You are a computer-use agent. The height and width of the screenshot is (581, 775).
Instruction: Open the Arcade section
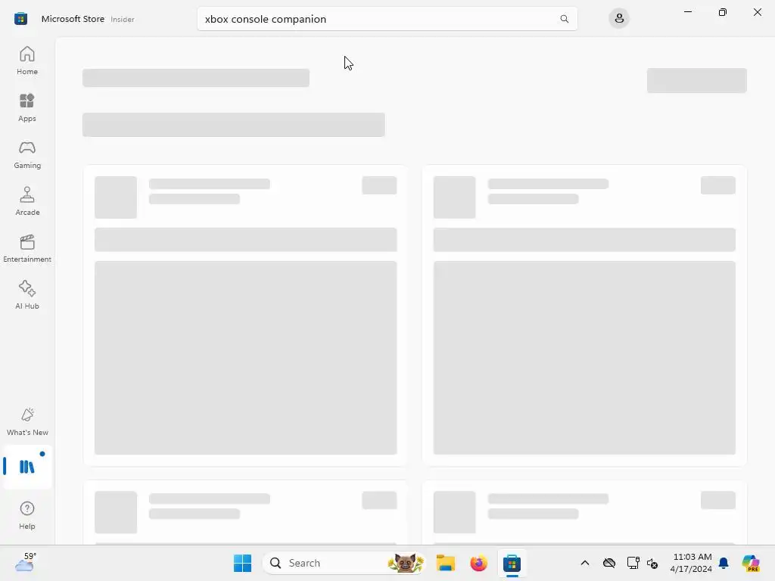[x=27, y=201]
